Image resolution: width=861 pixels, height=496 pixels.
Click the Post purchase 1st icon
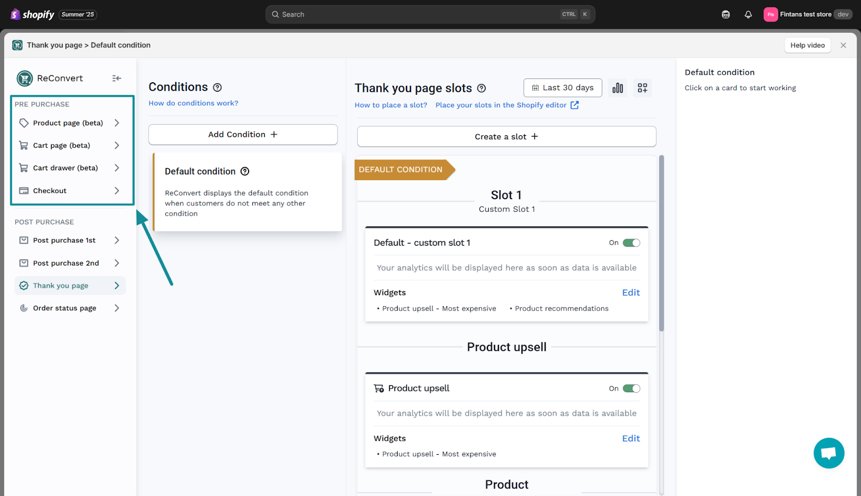click(x=24, y=240)
